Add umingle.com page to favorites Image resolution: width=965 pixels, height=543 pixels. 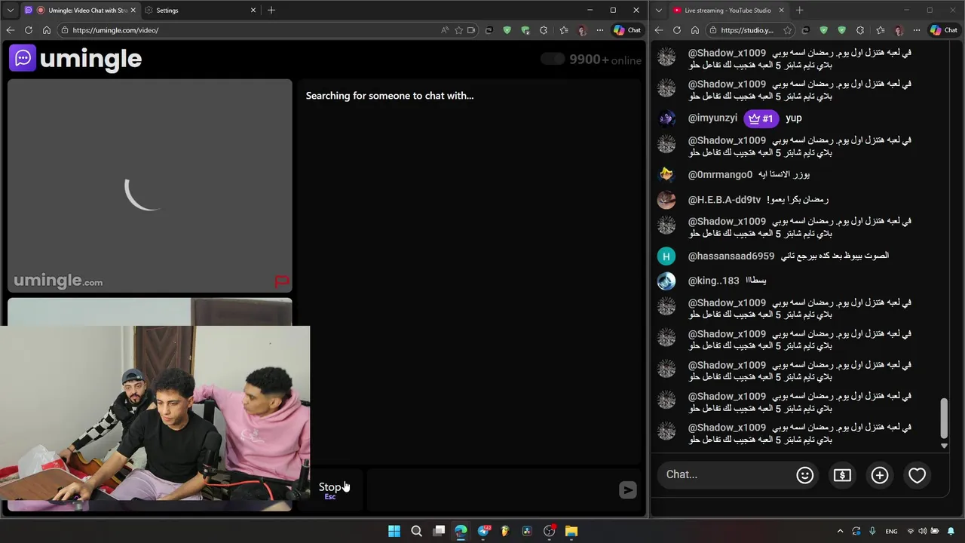458,30
